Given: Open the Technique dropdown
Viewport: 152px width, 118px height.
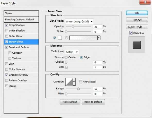Looking at the screenshot, I should tap(72, 52).
